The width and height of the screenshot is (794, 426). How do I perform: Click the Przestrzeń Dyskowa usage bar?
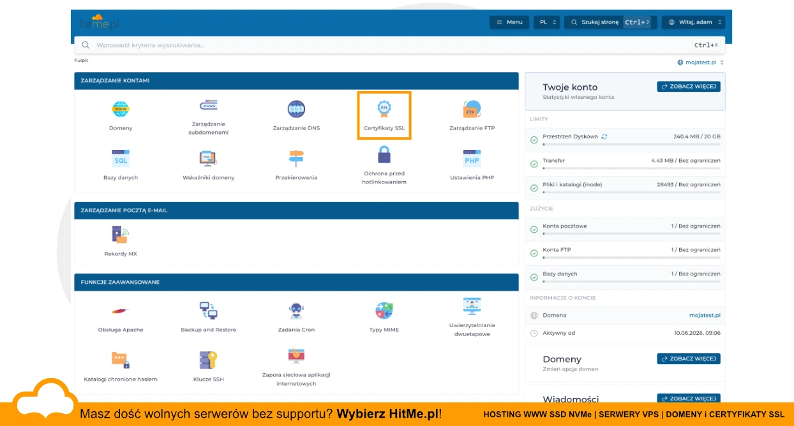click(631, 145)
